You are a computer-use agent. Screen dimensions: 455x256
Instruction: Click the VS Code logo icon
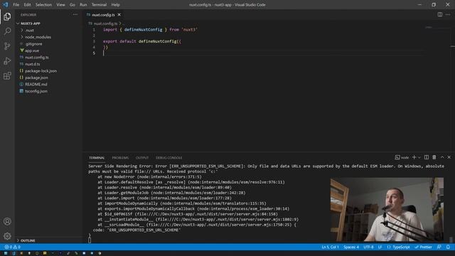(6, 5)
